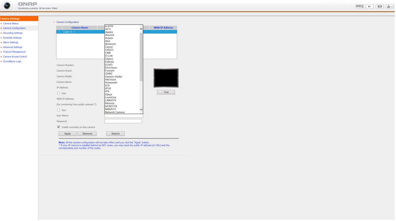Toggle the IP Address Port checkbox
Screen dimensions: 396x221
click(58, 93)
